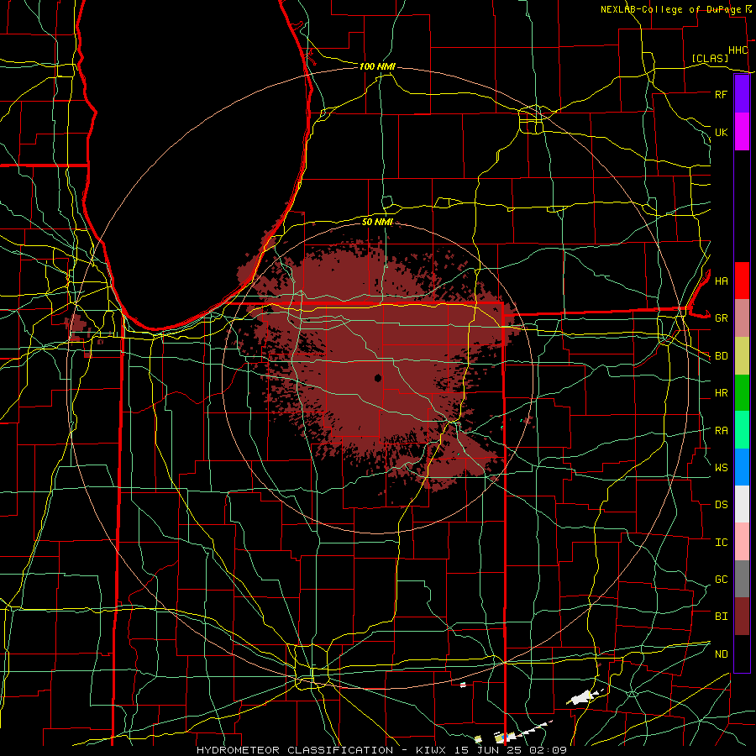The height and width of the screenshot is (756, 756).
Task: Select the white DS legend swatch
Action: click(742, 504)
